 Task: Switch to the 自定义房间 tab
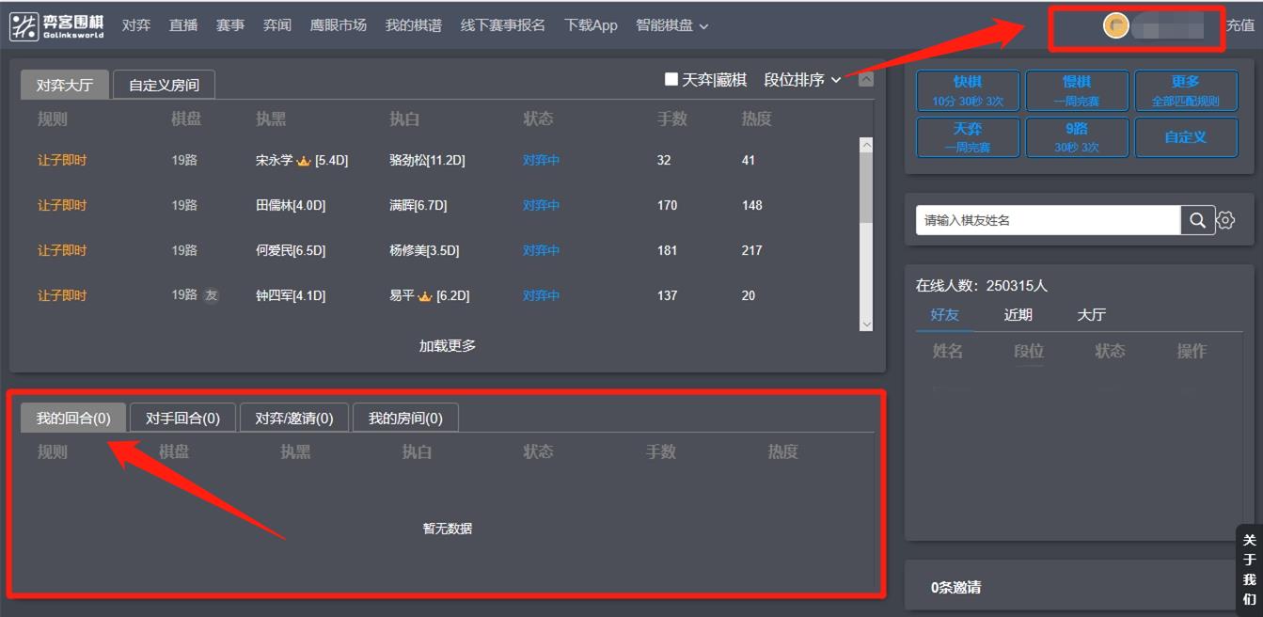[x=164, y=86]
